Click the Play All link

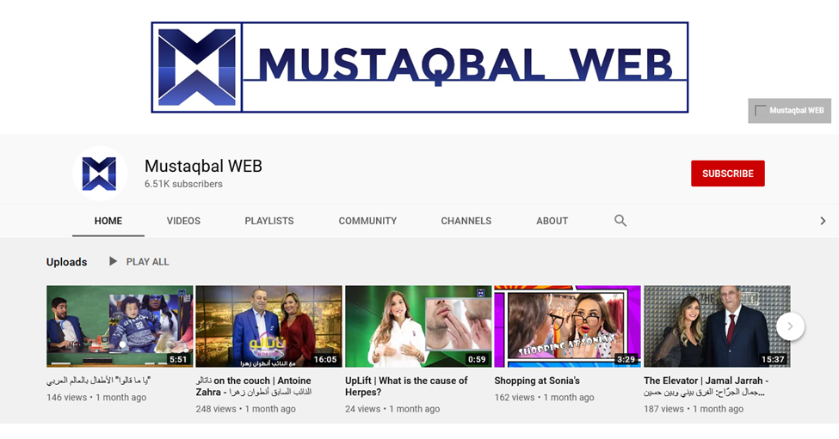point(148,262)
